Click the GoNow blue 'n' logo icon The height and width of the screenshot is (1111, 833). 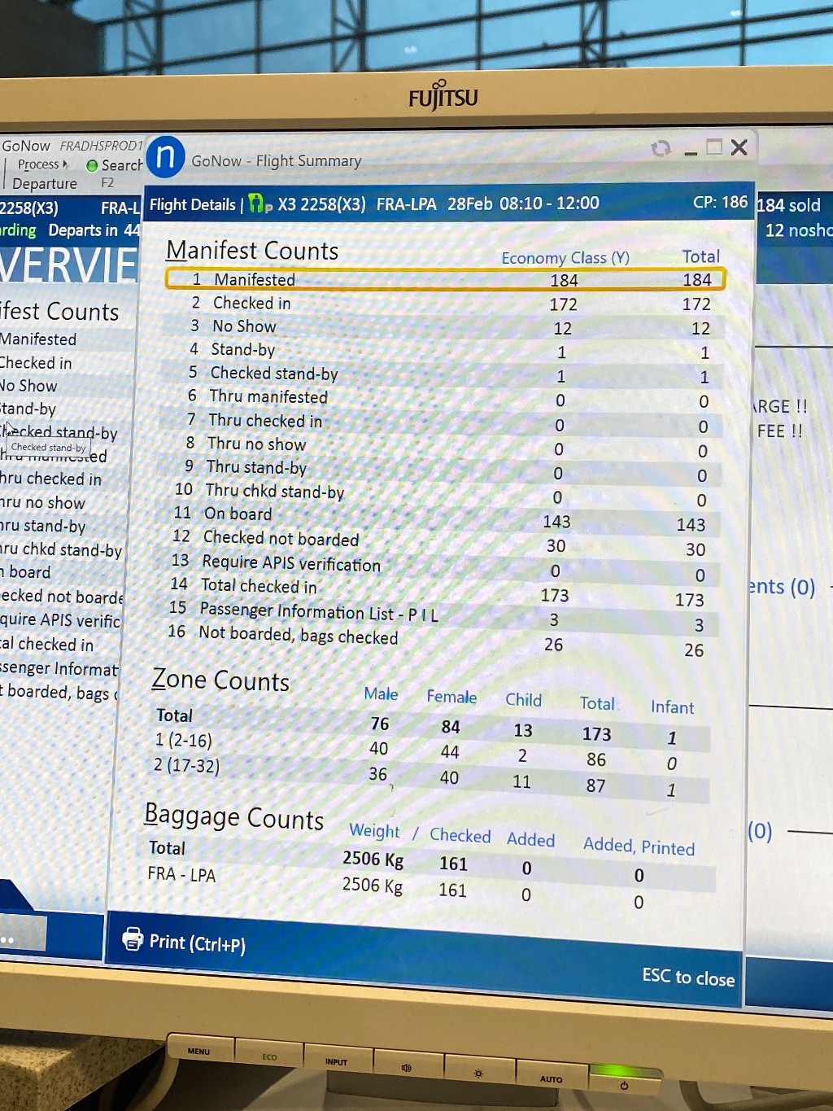[x=166, y=156]
